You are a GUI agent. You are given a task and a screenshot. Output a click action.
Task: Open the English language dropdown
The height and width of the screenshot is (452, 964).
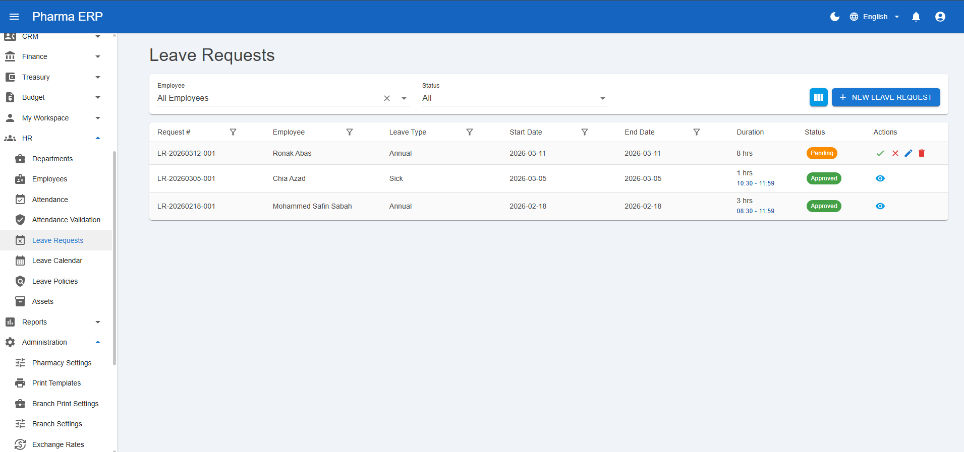(x=875, y=17)
